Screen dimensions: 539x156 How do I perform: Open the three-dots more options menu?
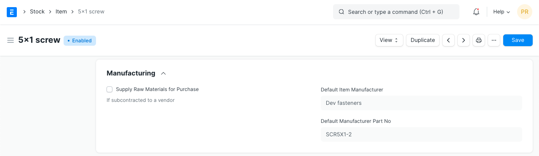pyautogui.click(x=494, y=40)
